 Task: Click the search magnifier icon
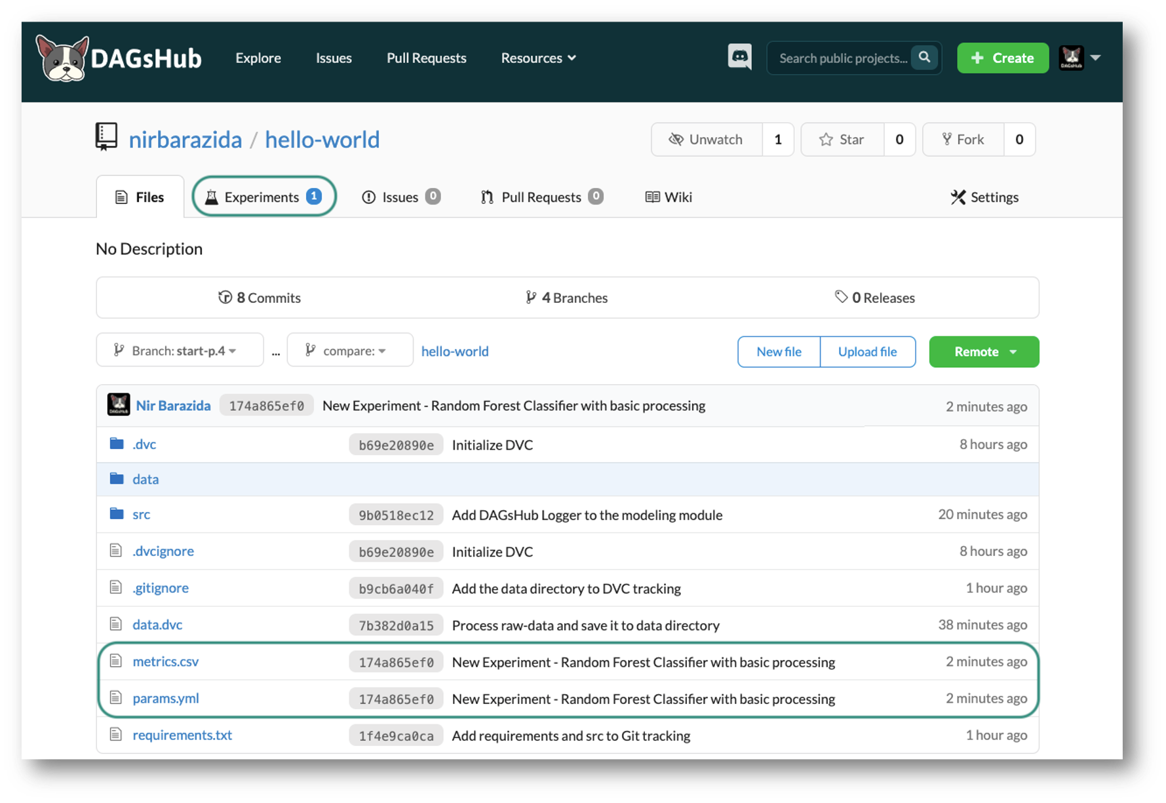pos(924,58)
